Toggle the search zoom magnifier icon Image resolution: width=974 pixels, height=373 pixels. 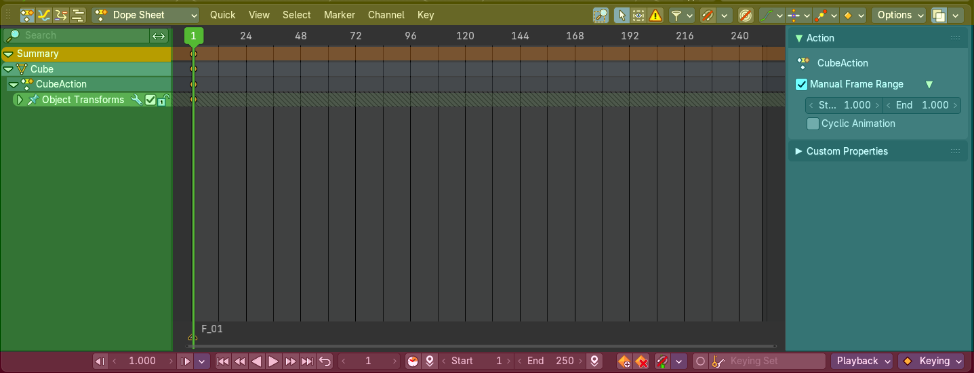pos(601,15)
